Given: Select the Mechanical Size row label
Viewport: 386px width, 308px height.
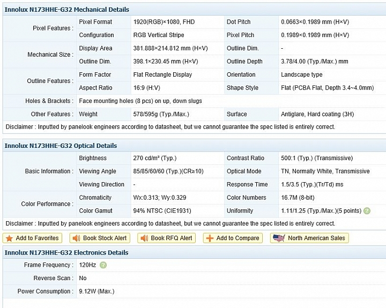Looking at the screenshot, I should tap(50, 55).
